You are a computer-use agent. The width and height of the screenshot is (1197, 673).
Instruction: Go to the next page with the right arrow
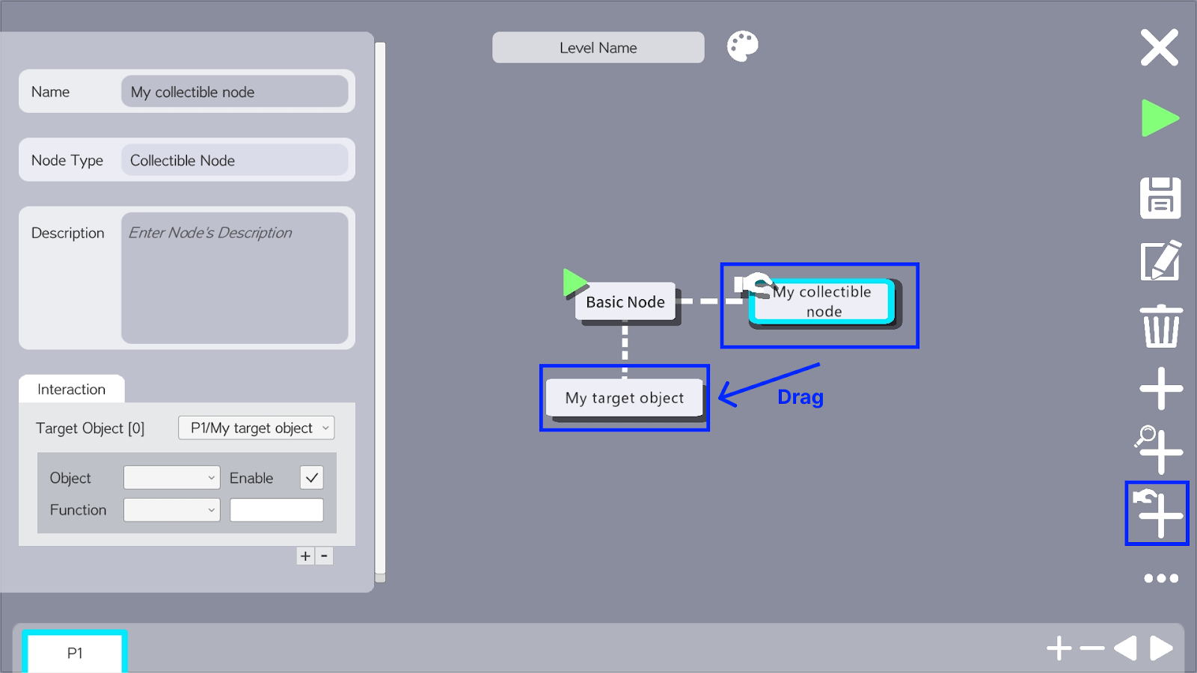[x=1161, y=648]
